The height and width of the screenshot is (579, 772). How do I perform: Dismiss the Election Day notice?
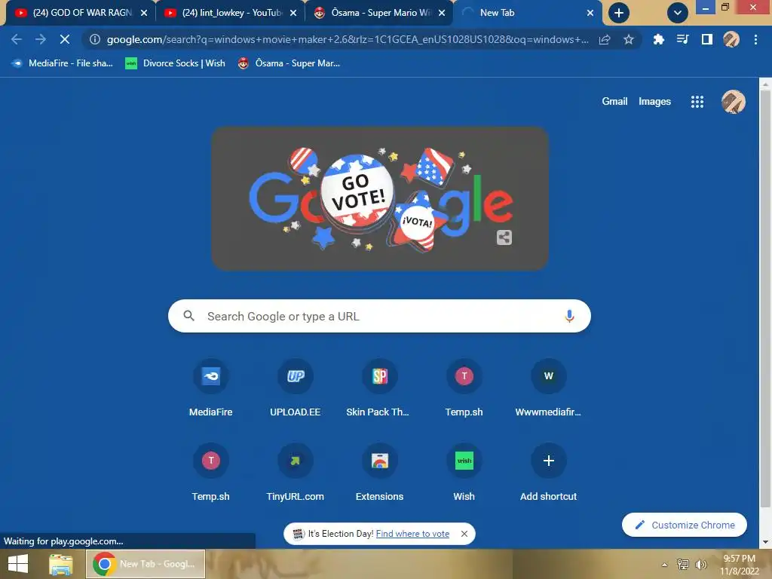(464, 534)
